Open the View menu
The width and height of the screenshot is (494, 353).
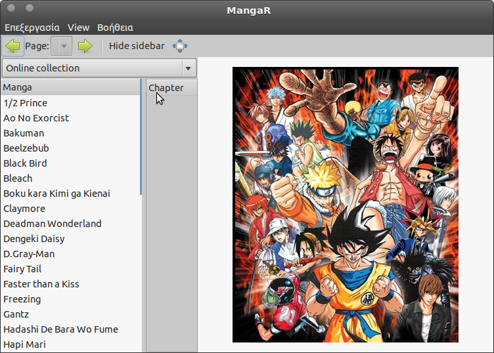point(78,28)
